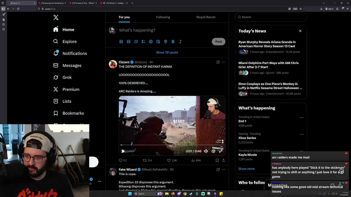Open the Kayla Nicole trend
The image size is (351, 197).
pos(248,155)
